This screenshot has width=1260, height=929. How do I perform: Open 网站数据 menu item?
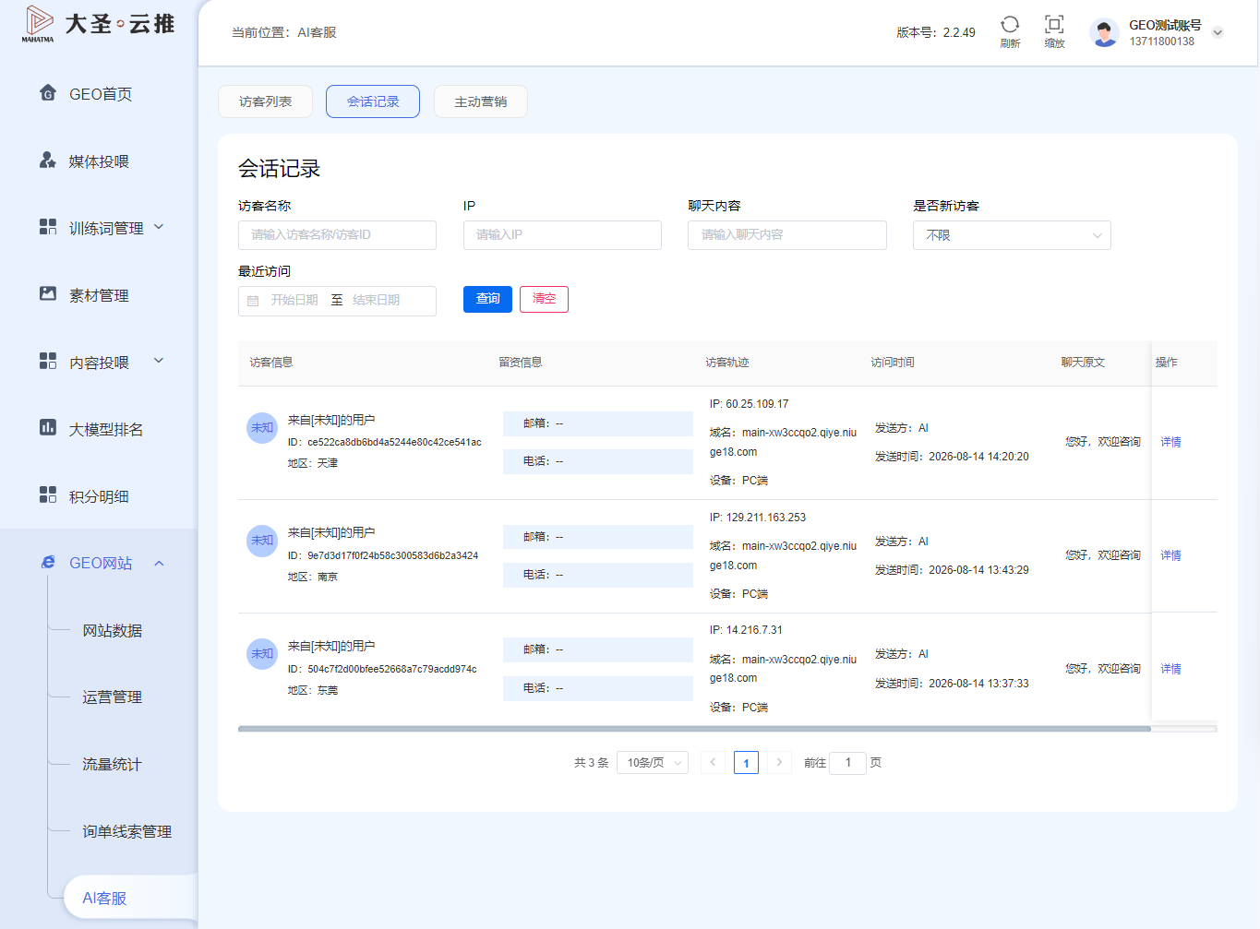(x=112, y=630)
